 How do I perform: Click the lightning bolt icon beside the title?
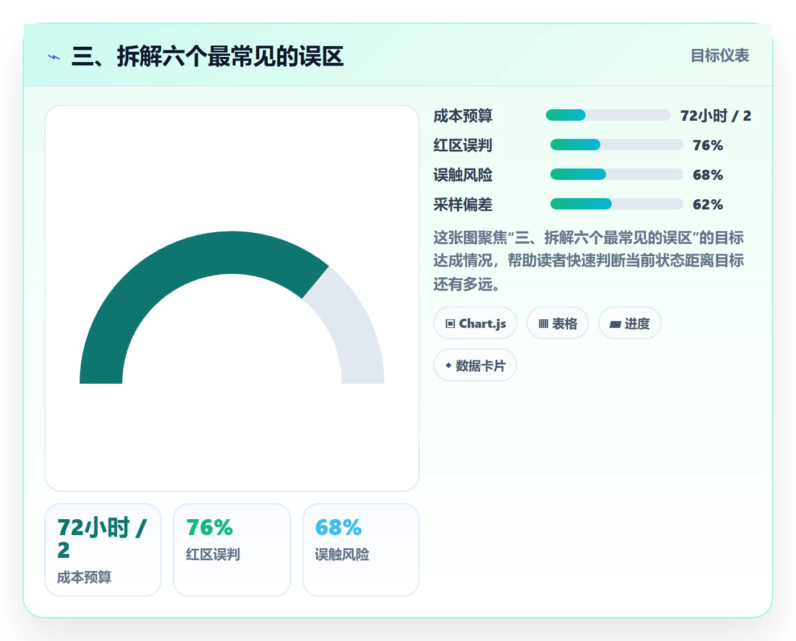pos(54,57)
